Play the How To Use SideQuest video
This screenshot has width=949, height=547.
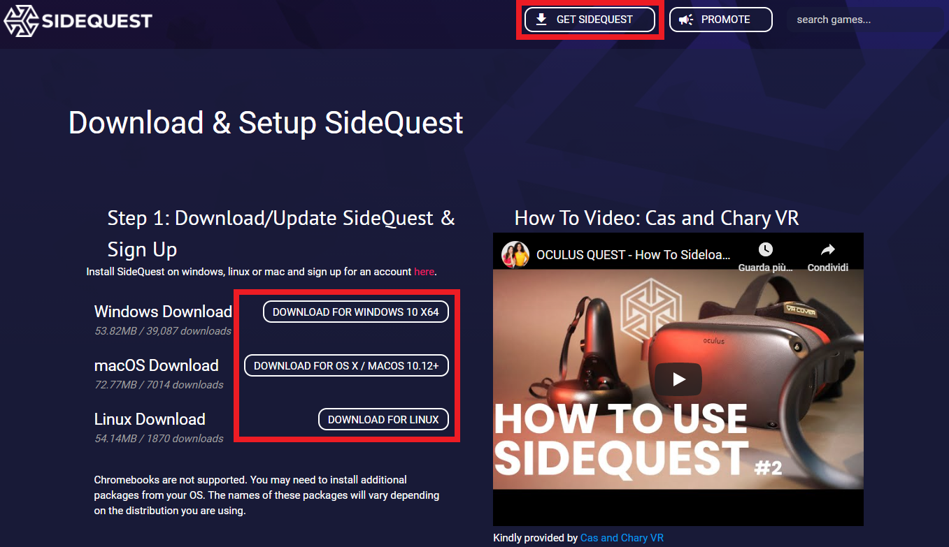(678, 379)
